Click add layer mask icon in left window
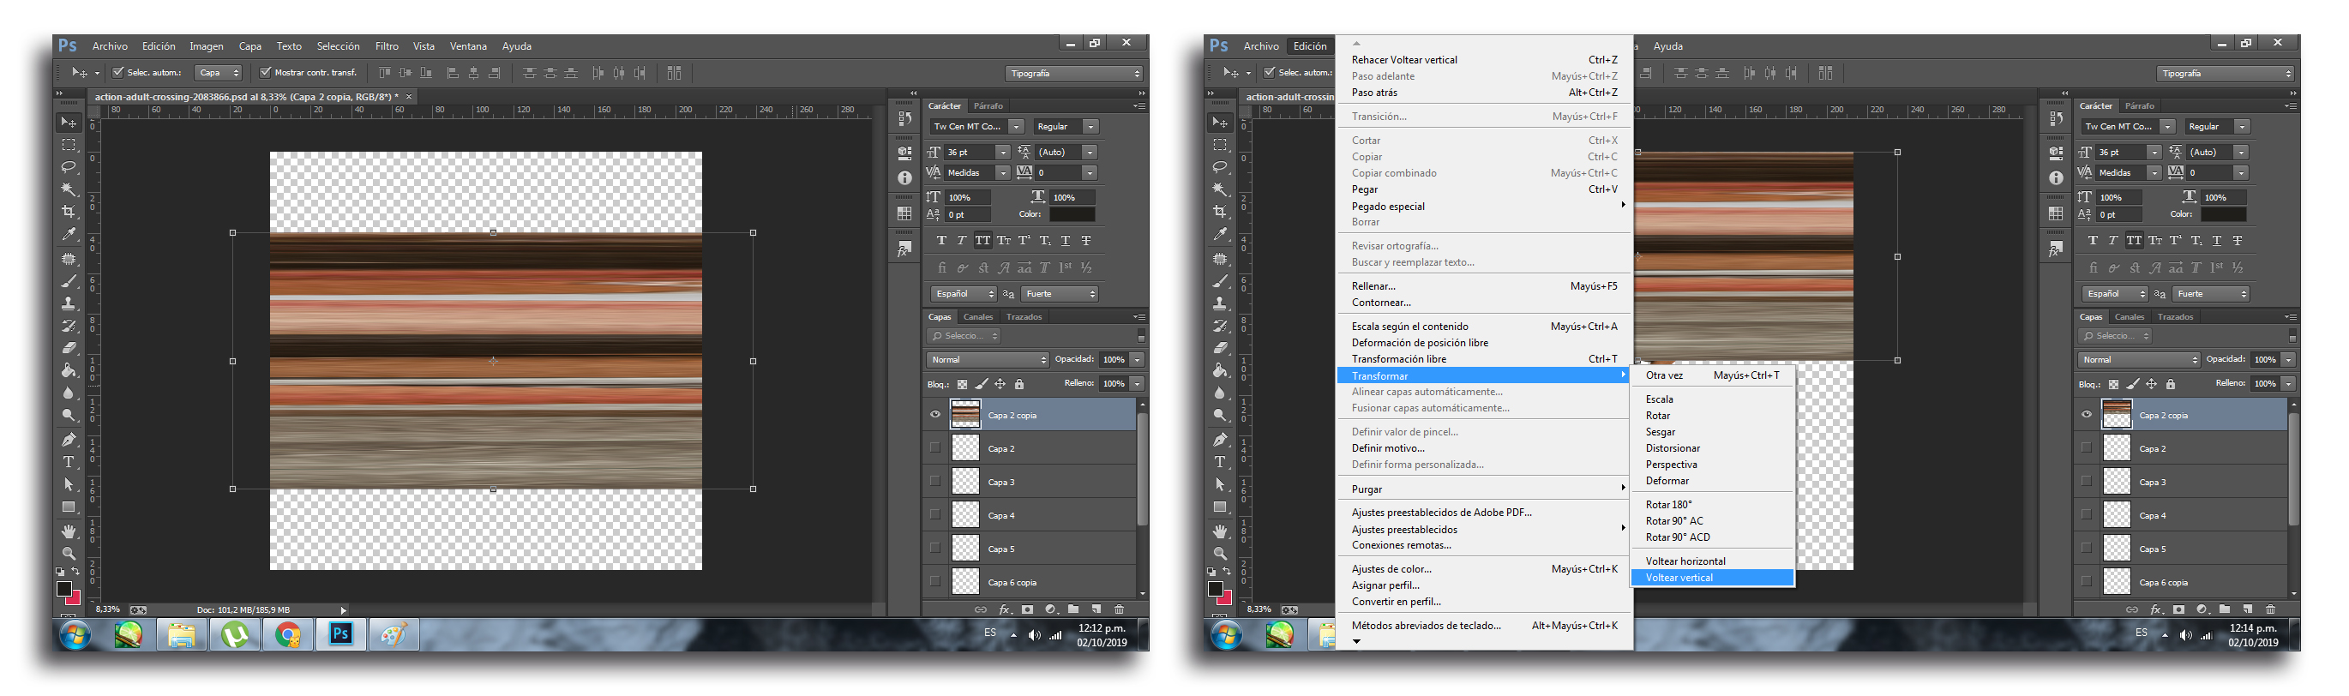 (x=1028, y=609)
